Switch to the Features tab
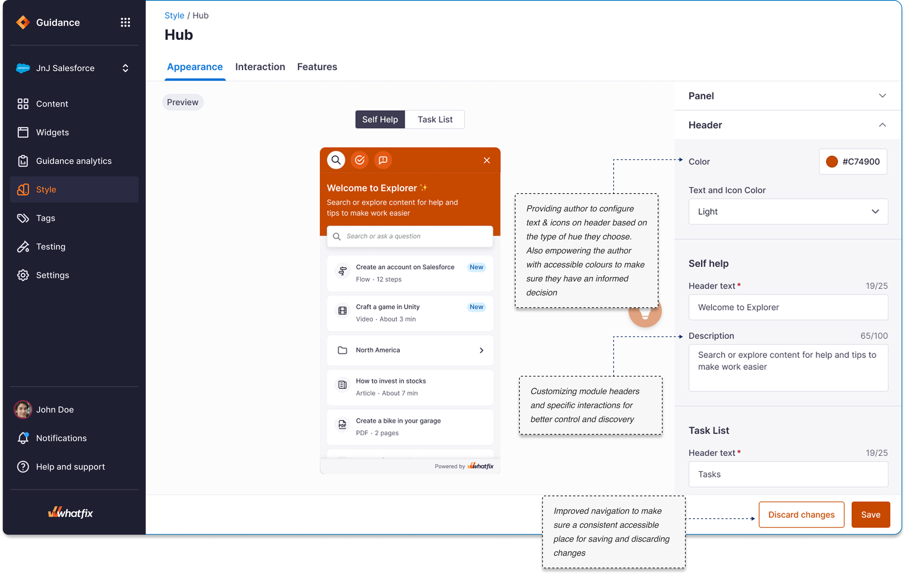The height and width of the screenshot is (574, 905). point(317,67)
